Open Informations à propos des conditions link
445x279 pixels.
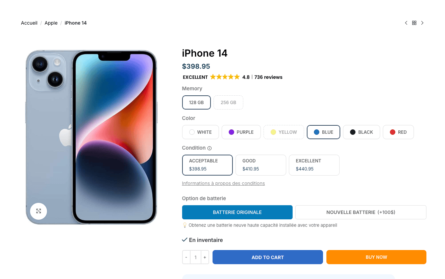pos(223,183)
